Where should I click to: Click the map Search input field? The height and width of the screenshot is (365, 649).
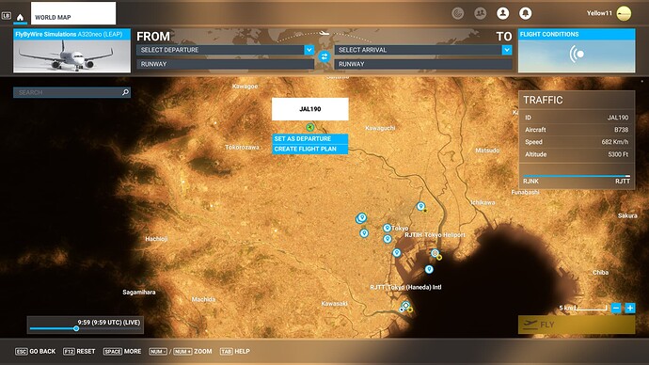point(71,92)
